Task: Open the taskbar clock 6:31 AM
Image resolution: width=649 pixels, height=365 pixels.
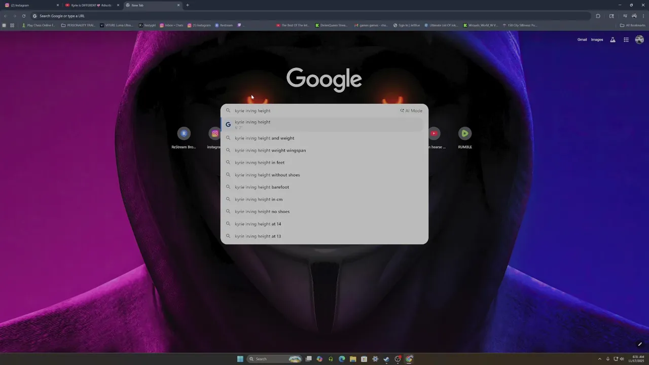Action: (x=635, y=359)
